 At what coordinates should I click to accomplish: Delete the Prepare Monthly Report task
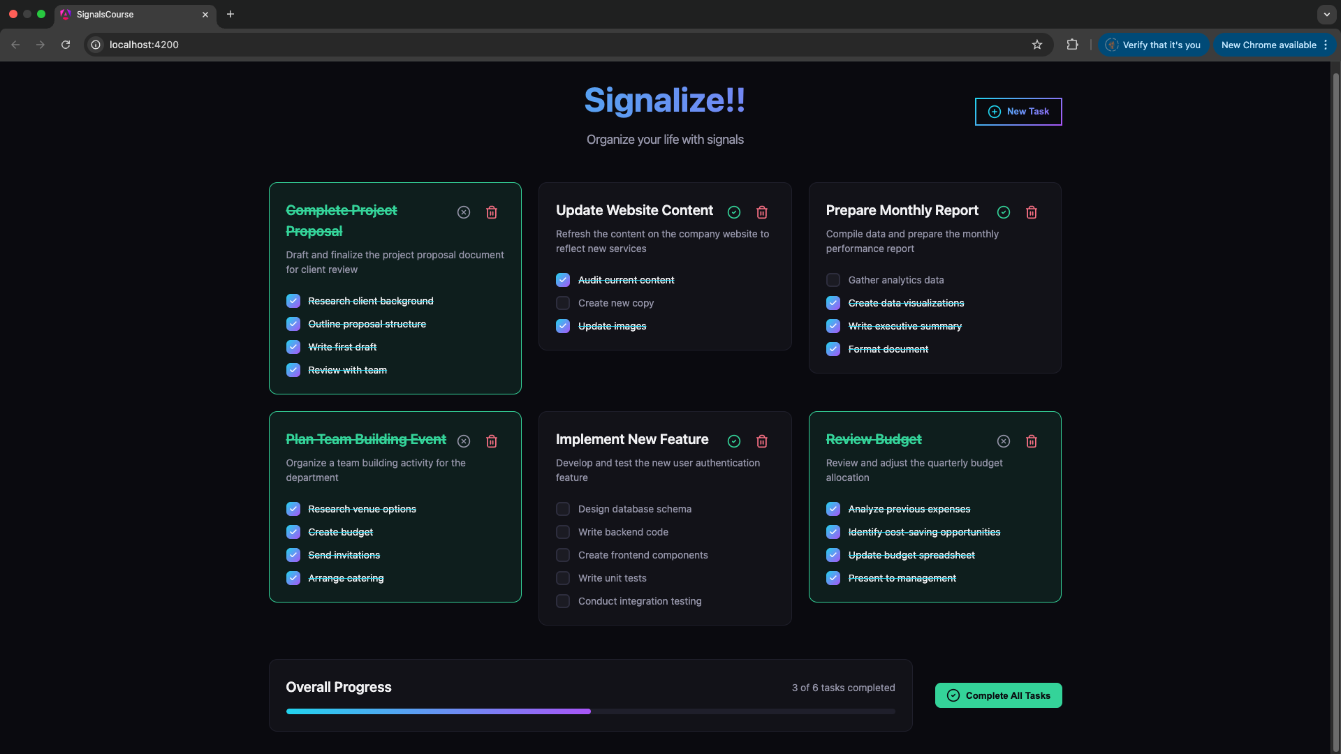click(x=1032, y=212)
